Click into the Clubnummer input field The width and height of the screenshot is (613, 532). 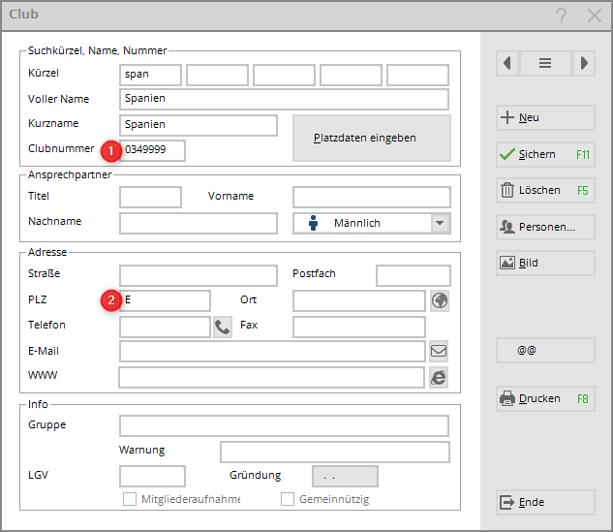[x=153, y=150]
